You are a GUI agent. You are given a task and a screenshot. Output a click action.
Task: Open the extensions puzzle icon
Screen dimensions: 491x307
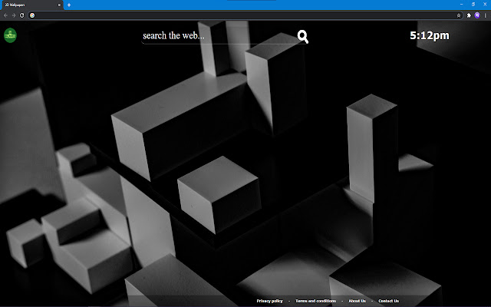(x=469, y=15)
